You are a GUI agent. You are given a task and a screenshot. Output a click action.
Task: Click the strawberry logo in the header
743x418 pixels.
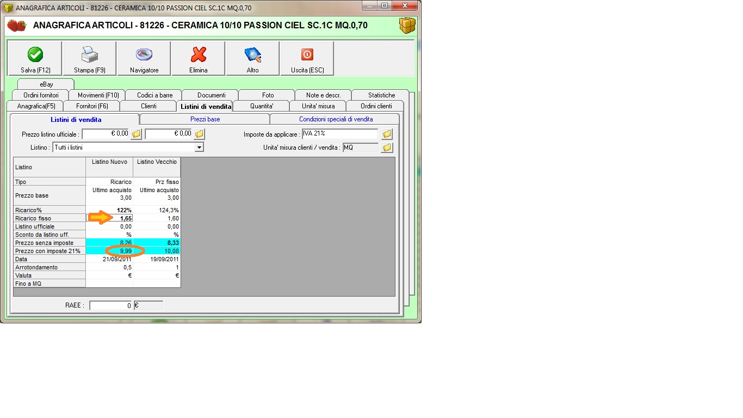17,25
